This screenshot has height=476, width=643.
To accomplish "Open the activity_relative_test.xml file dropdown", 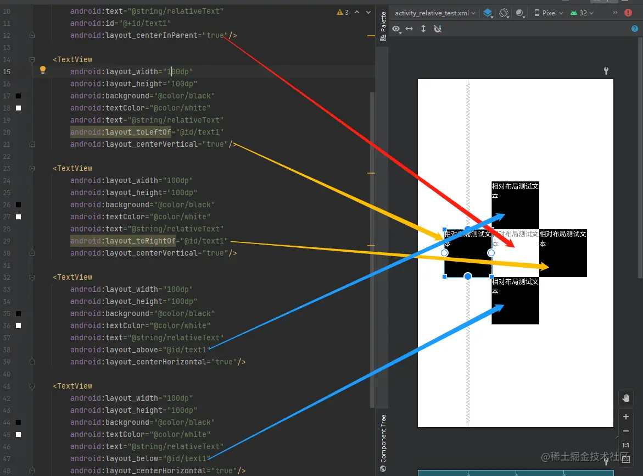I will point(435,13).
